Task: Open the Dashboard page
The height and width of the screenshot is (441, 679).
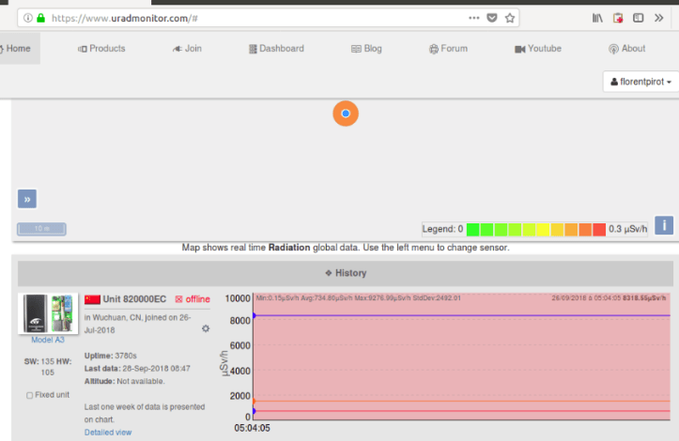Action: 276,49
